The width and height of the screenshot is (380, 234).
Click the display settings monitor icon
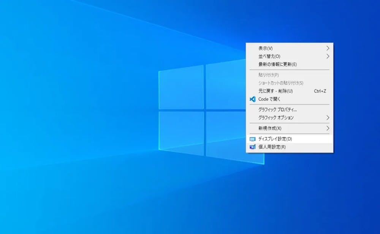[x=253, y=139]
